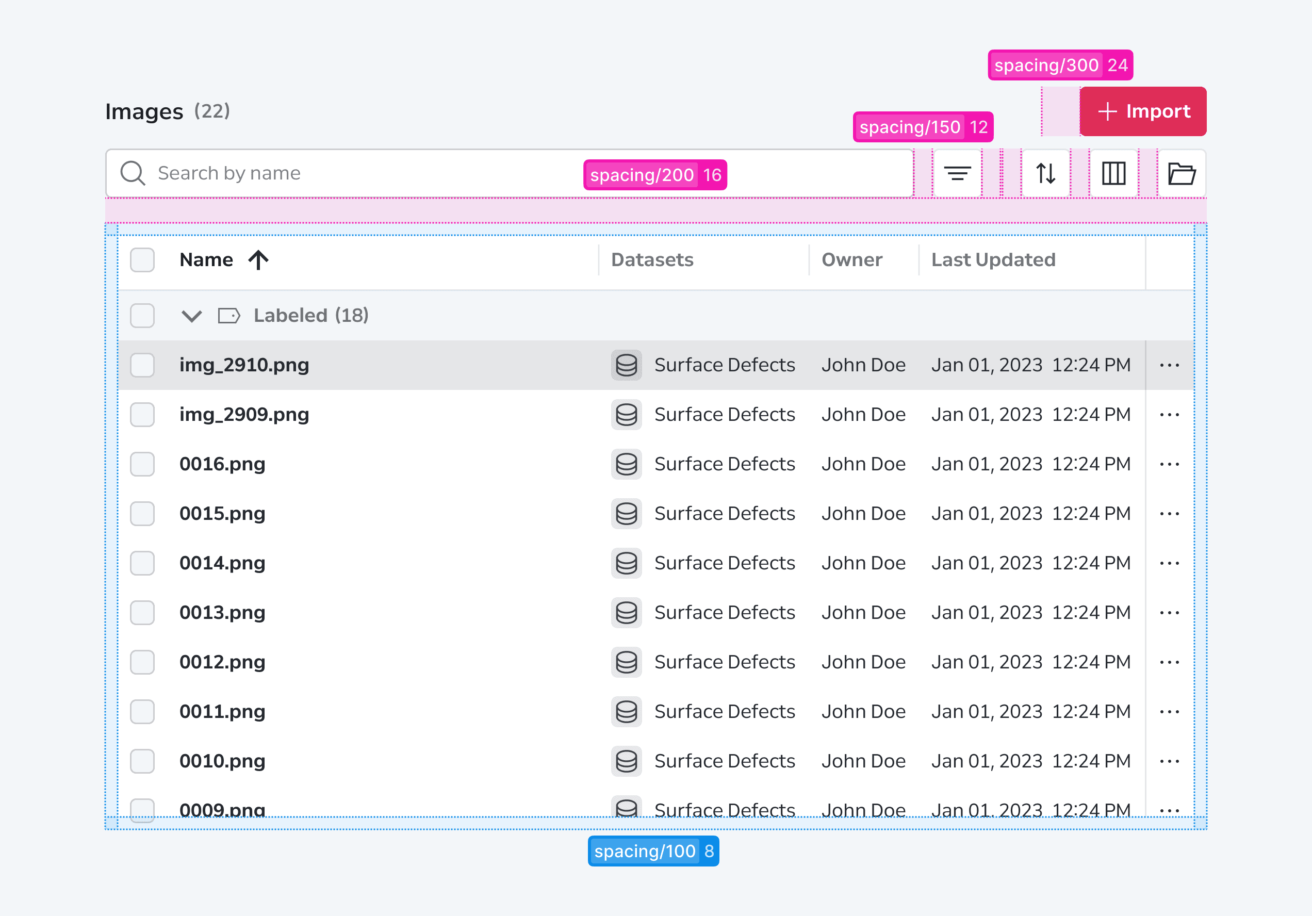
Task: Click John Doe in the 0010.png row
Action: pyautogui.click(x=863, y=761)
